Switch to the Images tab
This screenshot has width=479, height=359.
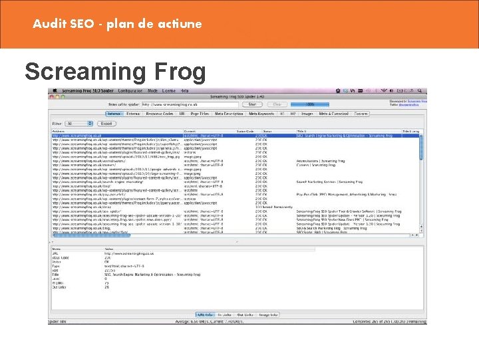(307, 114)
